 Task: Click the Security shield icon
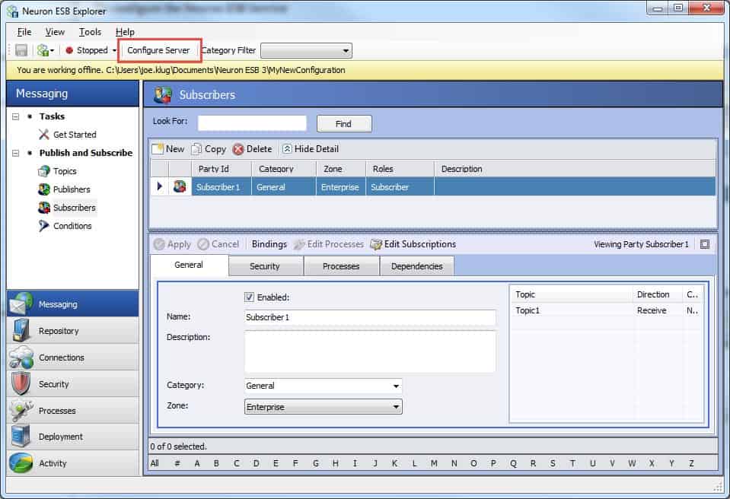(21, 383)
